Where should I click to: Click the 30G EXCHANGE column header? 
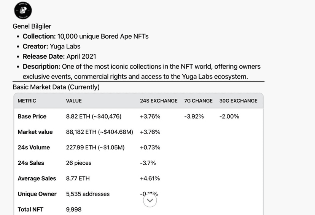coord(238,101)
